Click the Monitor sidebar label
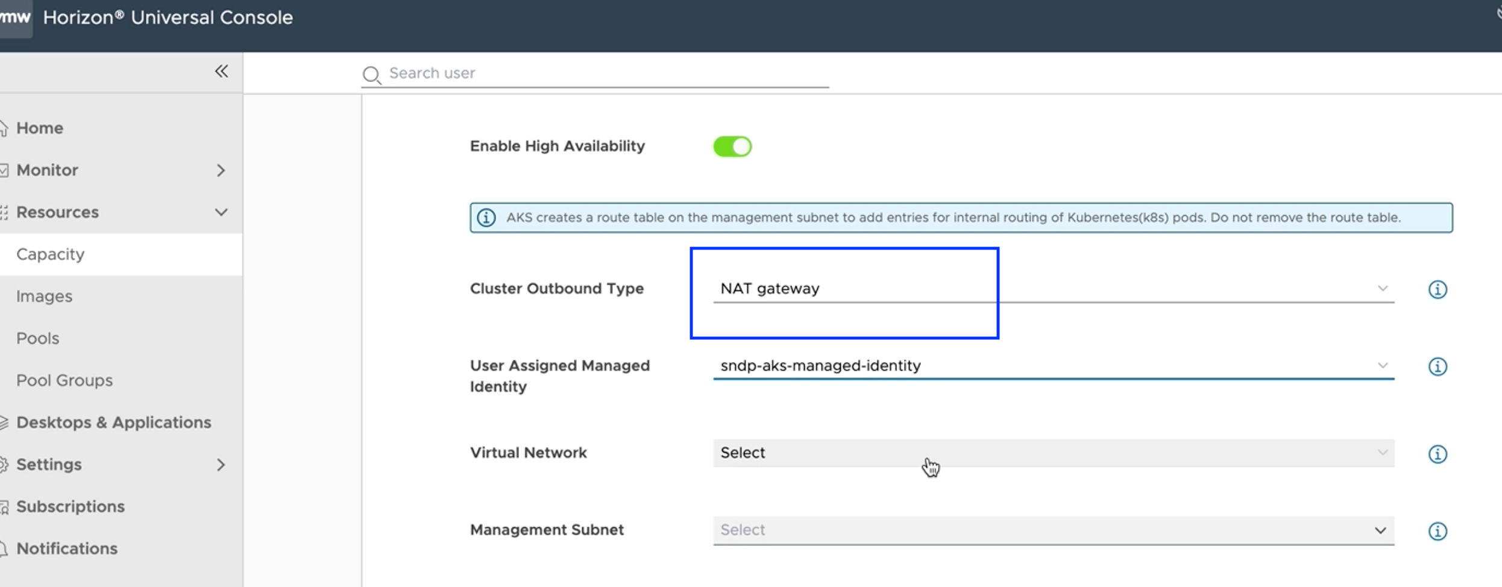 coord(48,170)
